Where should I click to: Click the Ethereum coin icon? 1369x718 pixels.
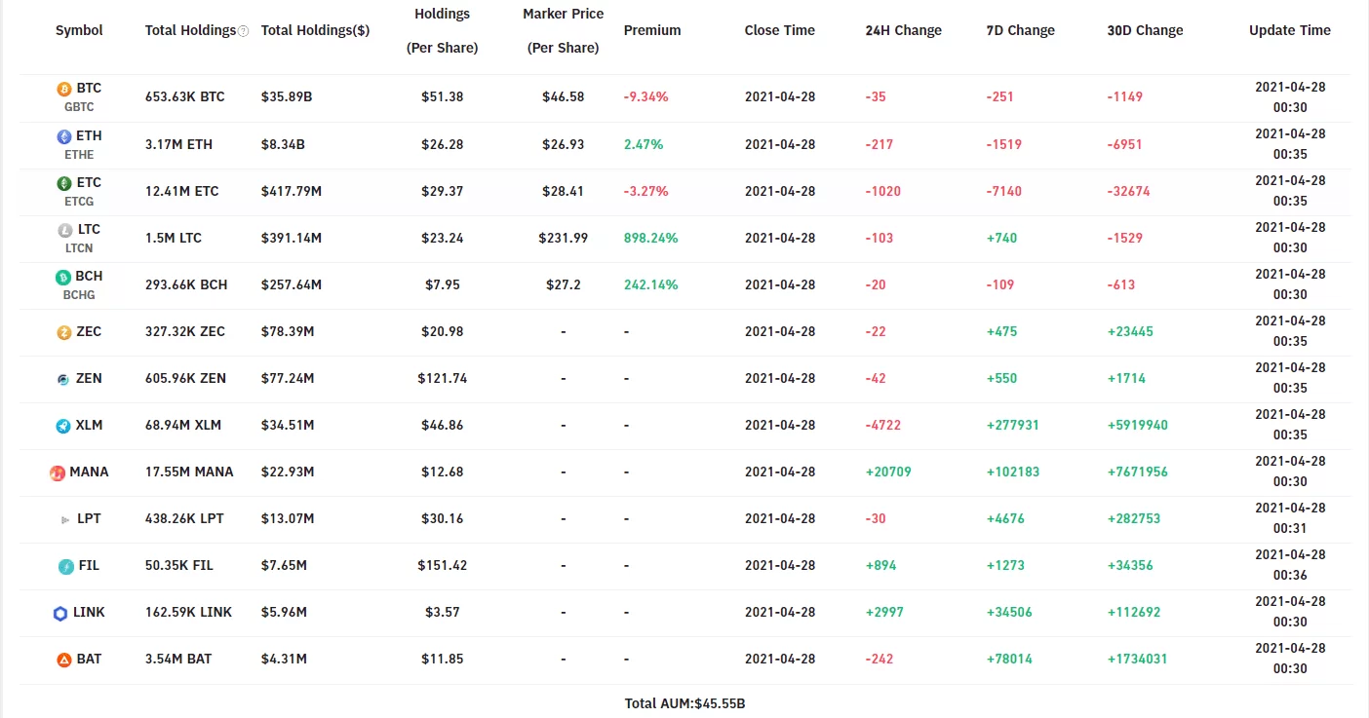(x=64, y=136)
